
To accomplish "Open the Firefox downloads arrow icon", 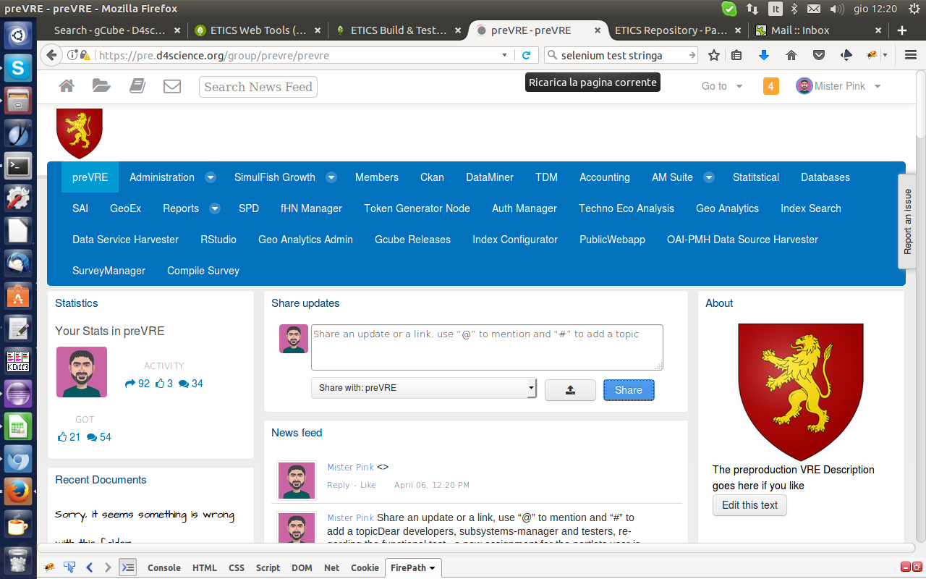I will pos(764,55).
